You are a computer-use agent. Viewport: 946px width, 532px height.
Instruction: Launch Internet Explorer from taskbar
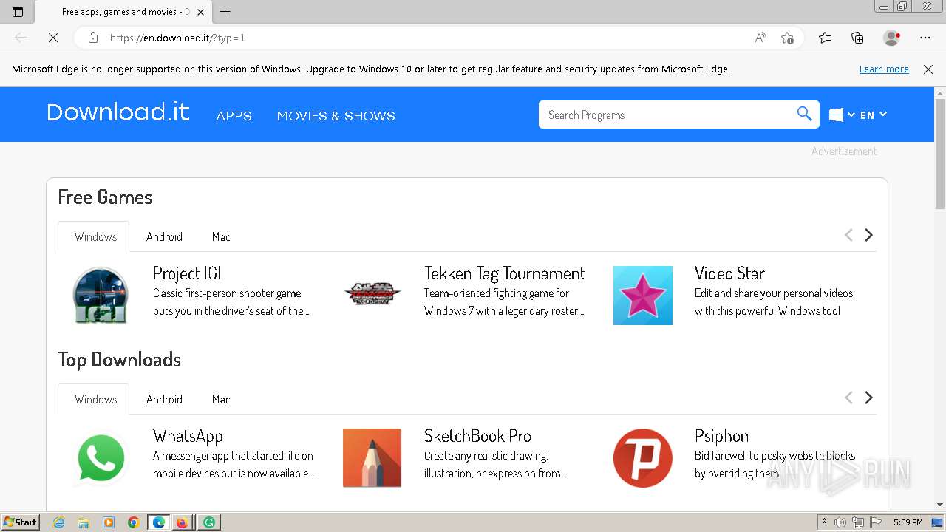click(58, 522)
